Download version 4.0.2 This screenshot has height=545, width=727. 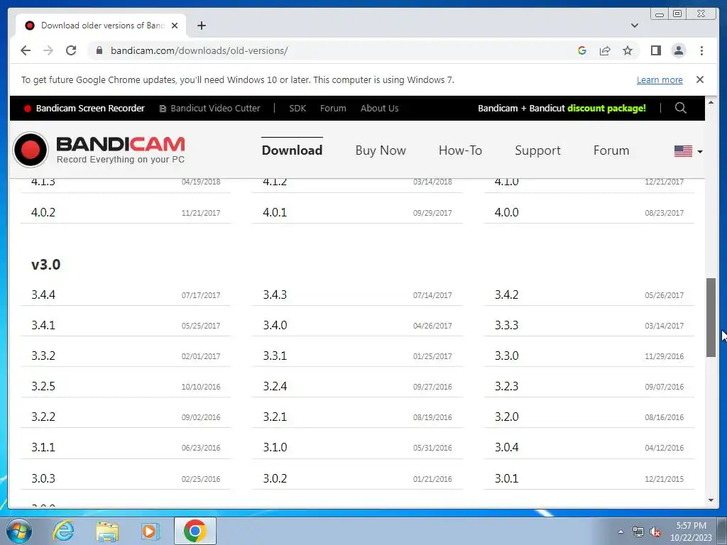point(125,212)
